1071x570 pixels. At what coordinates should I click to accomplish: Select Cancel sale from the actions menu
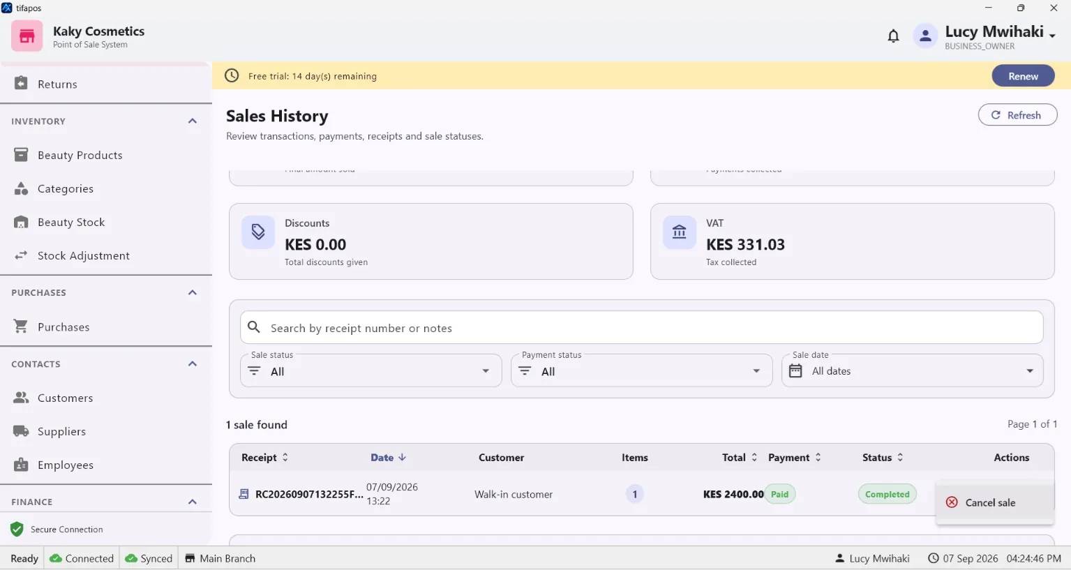994,502
